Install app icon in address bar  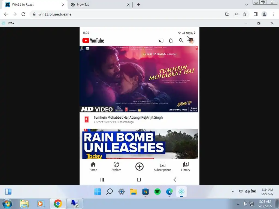(227, 14)
